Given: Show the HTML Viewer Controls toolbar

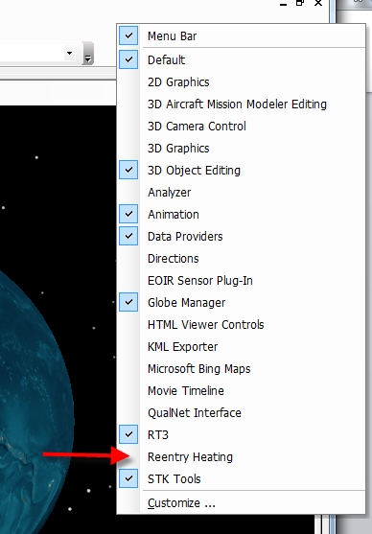Looking at the screenshot, I should pyautogui.click(x=242, y=325).
